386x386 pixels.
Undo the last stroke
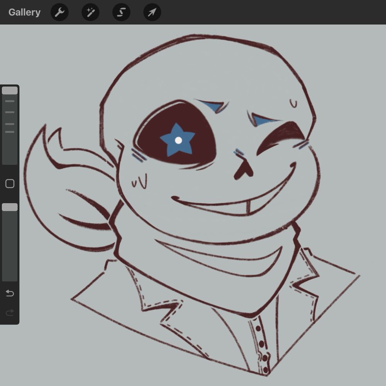pos(10,293)
